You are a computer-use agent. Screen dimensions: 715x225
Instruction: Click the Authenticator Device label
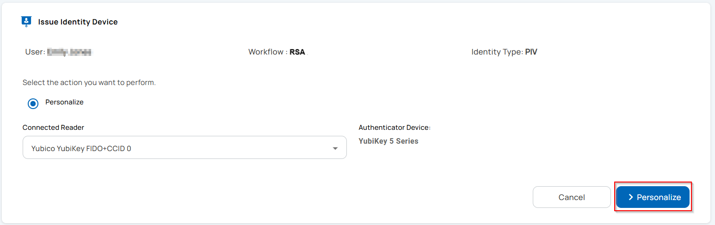coord(394,128)
